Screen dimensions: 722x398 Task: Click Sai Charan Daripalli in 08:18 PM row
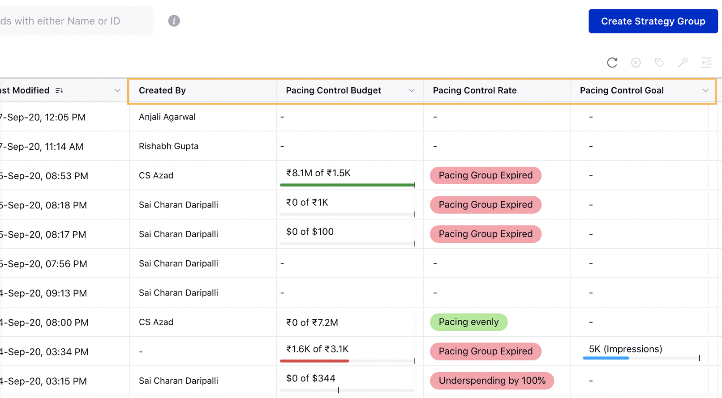178,205
